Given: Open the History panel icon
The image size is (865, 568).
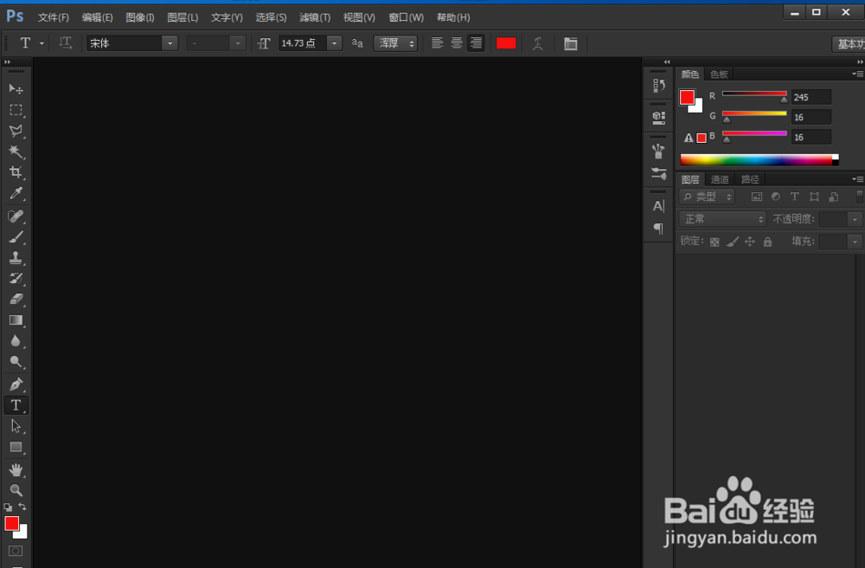Looking at the screenshot, I should [658, 86].
